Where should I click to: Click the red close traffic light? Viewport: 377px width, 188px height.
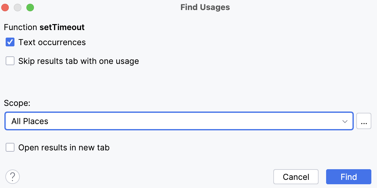pyautogui.click(x=5, y=7)
